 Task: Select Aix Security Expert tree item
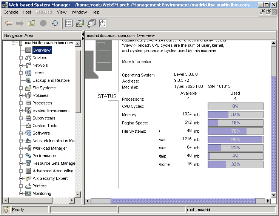50,178
